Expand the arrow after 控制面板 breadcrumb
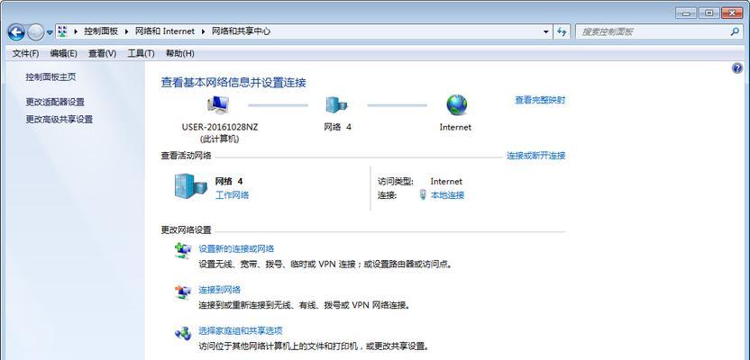 coord(127,31)
